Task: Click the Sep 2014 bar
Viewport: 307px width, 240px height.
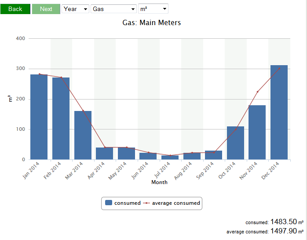Action: [x=213, y=155]
